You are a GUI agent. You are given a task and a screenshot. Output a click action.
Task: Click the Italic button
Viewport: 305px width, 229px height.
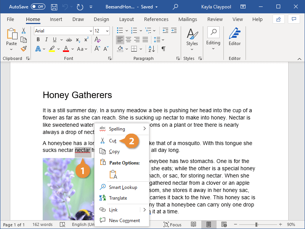pyautogui.click(x=47, y=40)
